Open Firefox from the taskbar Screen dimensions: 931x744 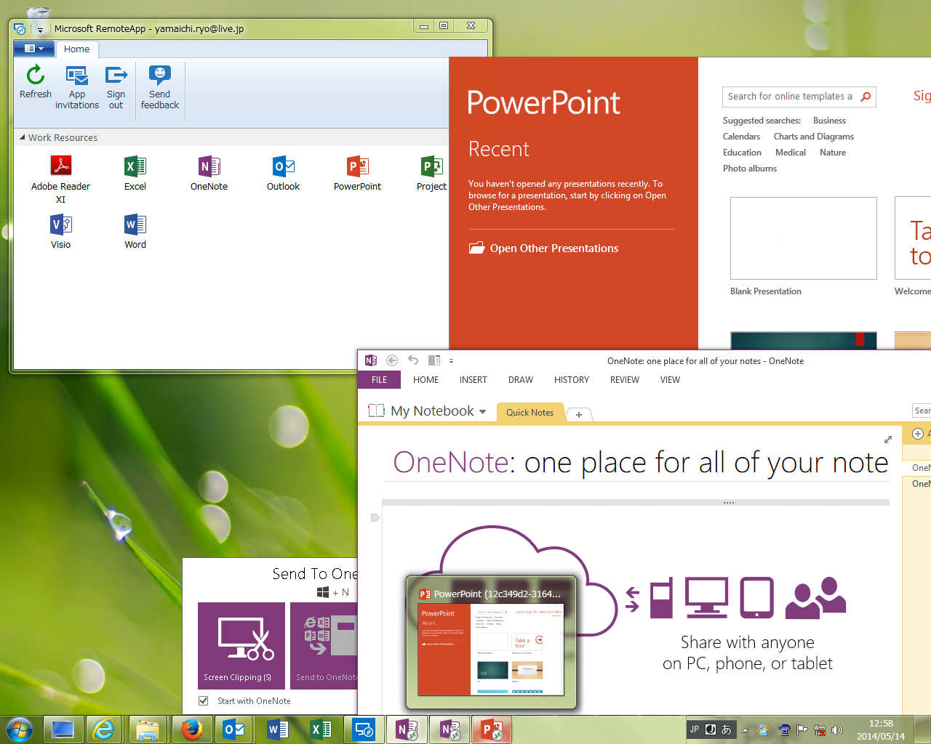pyautogui.click(x=191, y=729)
